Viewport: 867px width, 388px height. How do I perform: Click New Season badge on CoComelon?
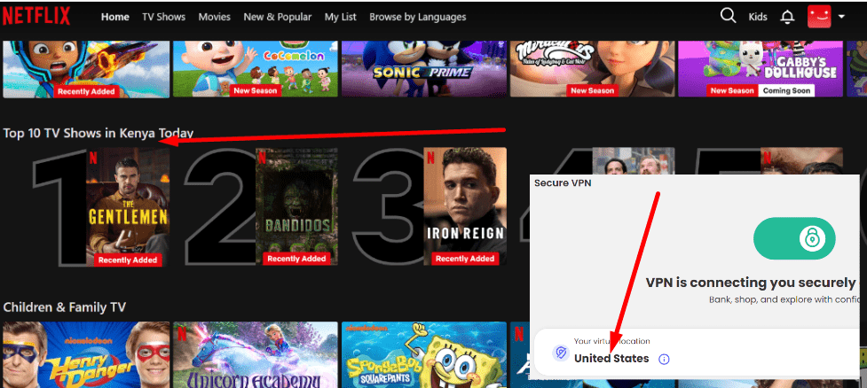256,90
